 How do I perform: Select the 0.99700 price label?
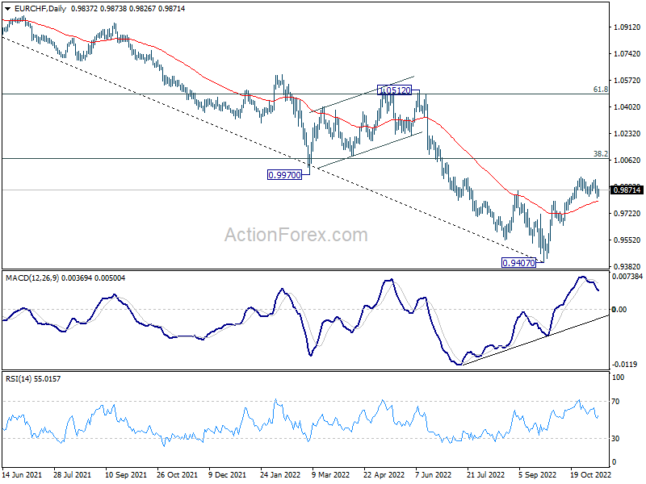point(285,175)
